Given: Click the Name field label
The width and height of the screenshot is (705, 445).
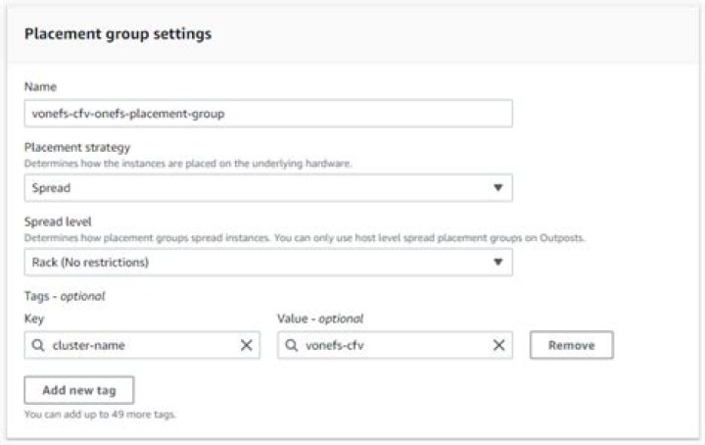Looking at the screenshot, I should tap(40, 87).
